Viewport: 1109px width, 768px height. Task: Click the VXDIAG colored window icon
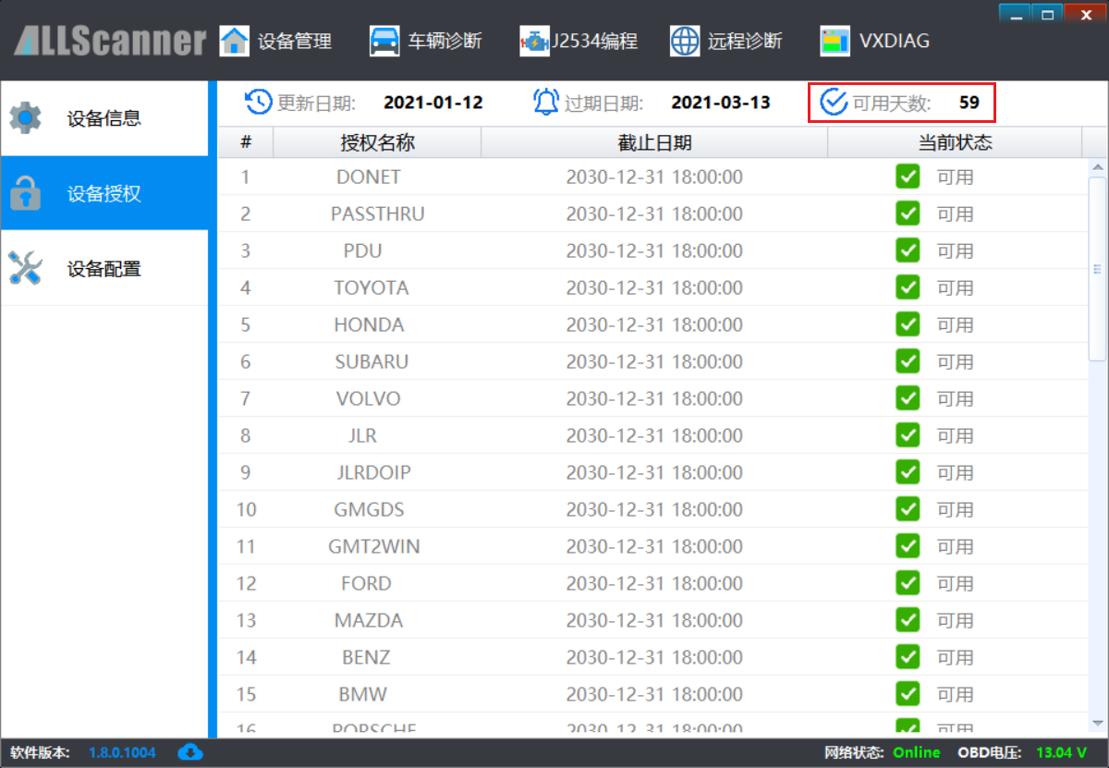click(x=835, y=41)
